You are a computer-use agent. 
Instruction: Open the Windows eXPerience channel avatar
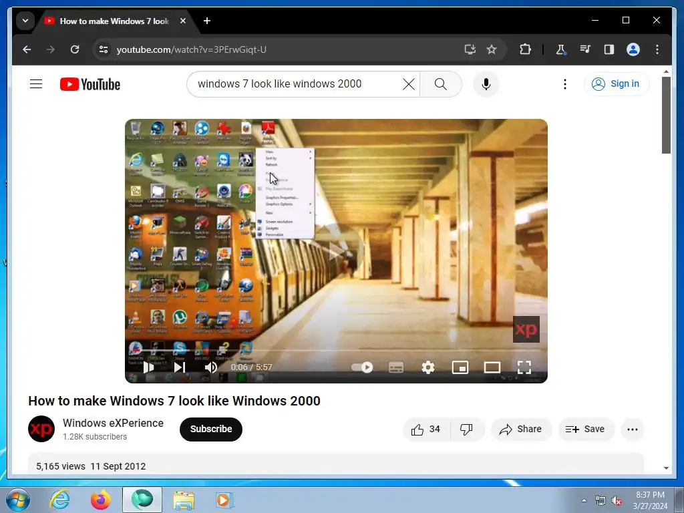click(x=41, y=429)
